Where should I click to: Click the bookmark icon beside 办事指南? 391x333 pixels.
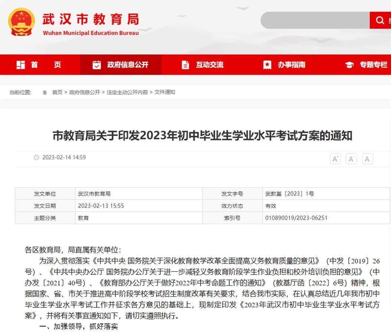tap(267, 65)
